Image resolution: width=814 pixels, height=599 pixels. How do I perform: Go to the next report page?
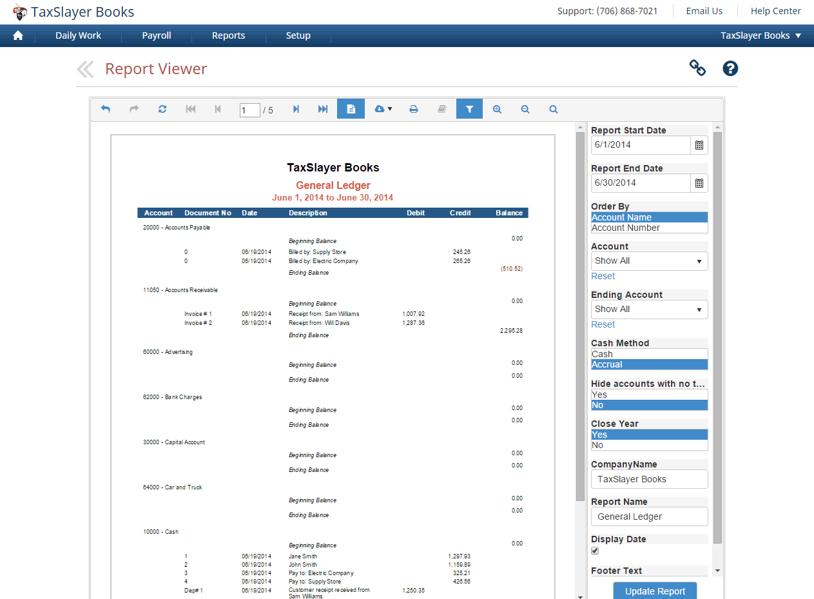[296, 109]
